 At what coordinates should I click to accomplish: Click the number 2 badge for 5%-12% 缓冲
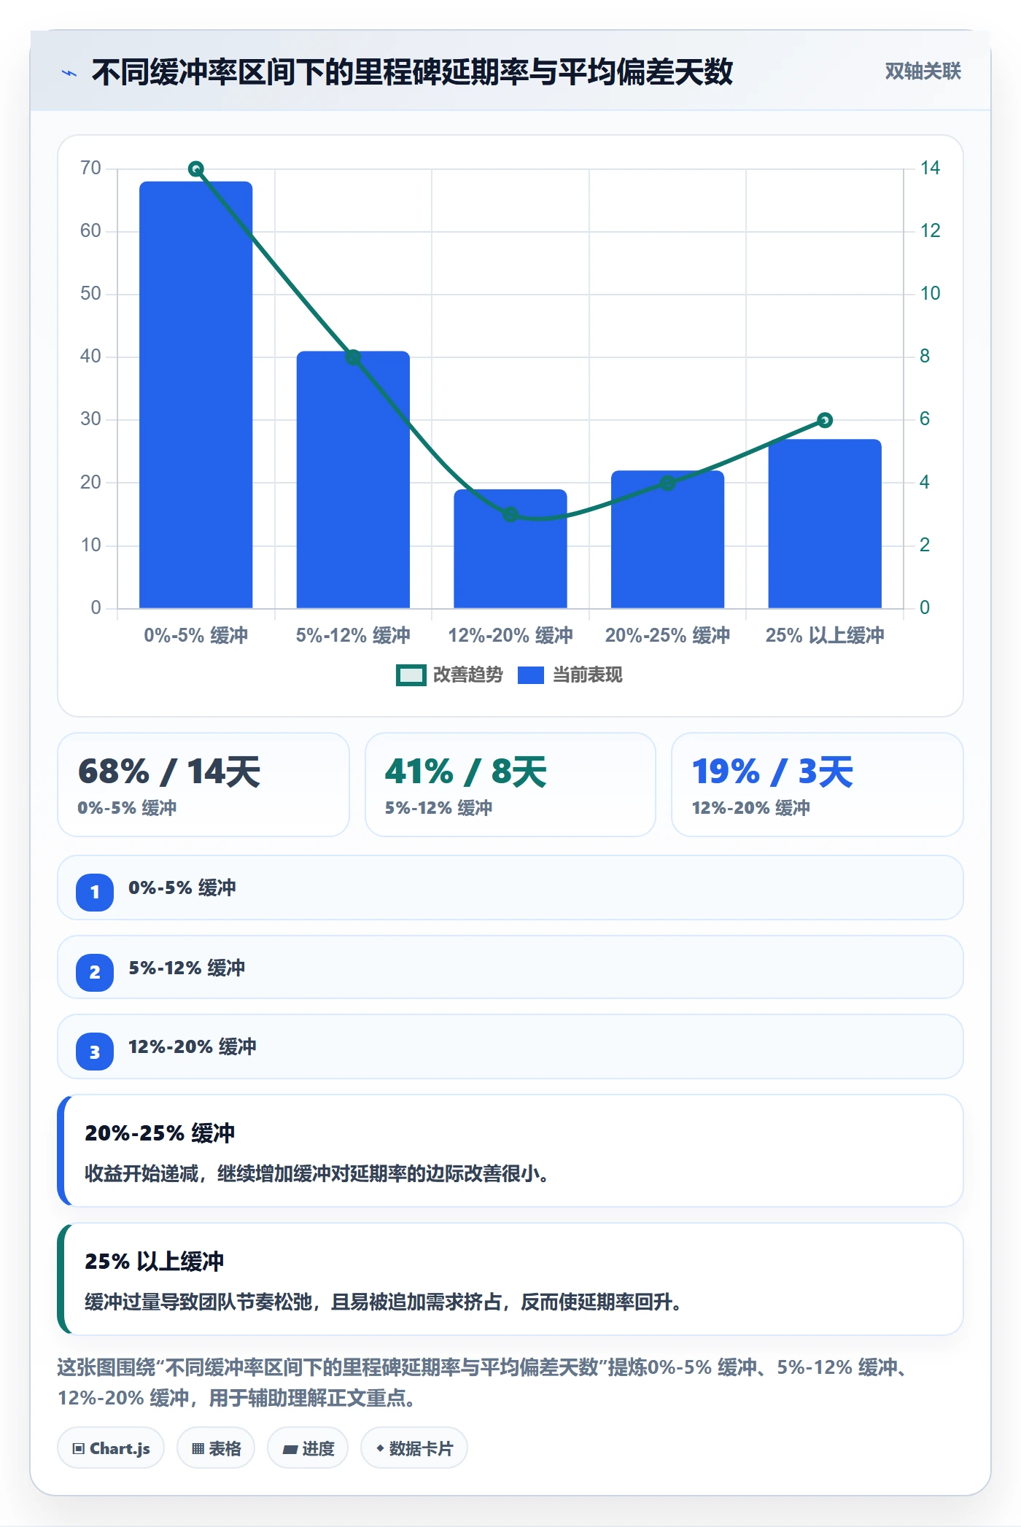click(95, 972)
